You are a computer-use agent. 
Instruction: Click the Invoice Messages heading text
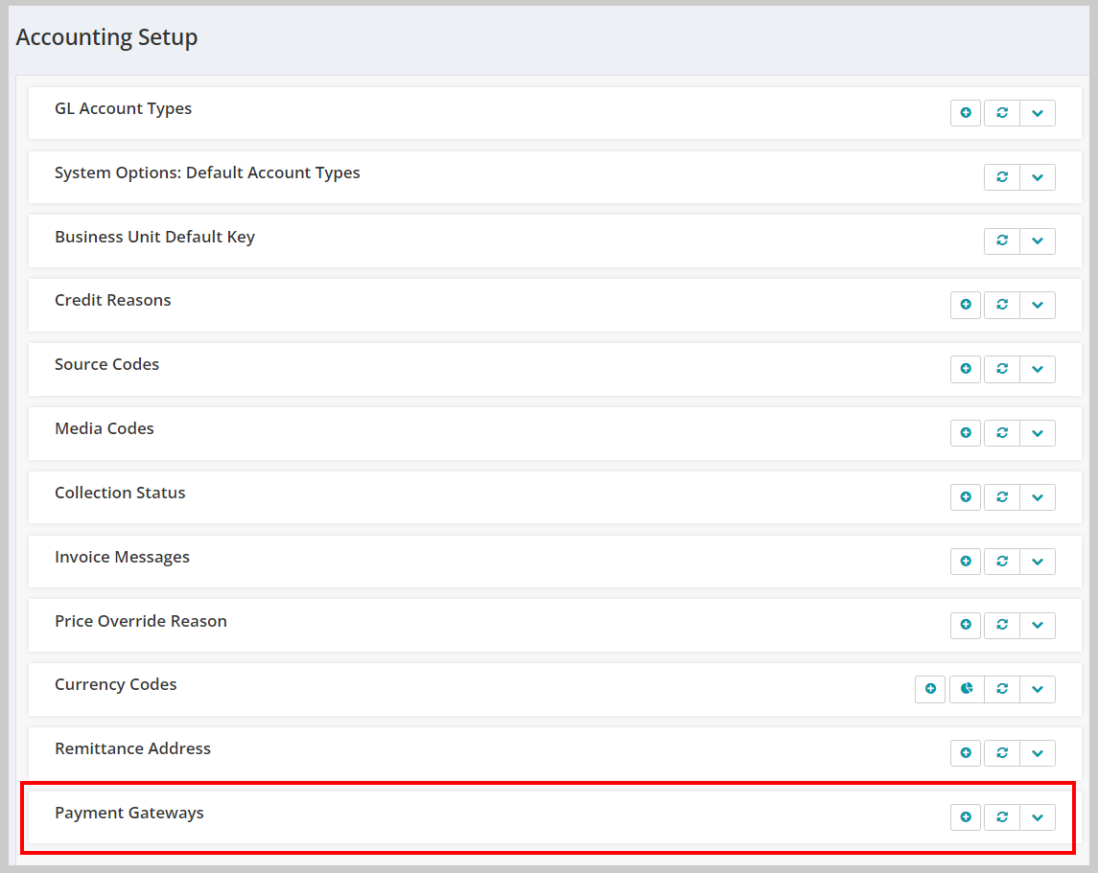pyautogui.click(x=122, y=558)
